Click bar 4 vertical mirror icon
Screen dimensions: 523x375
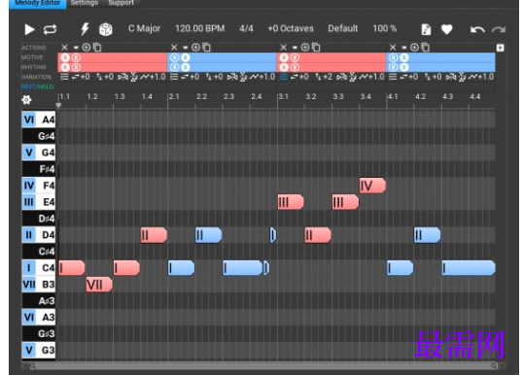[462, 78]
